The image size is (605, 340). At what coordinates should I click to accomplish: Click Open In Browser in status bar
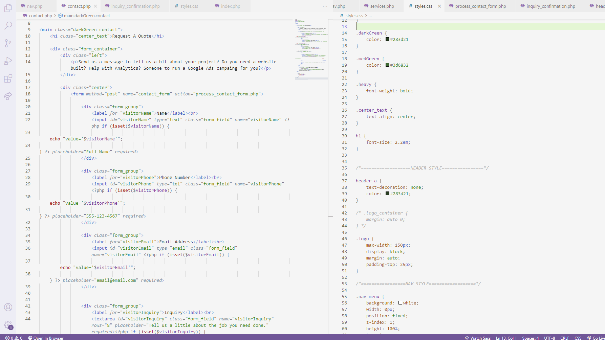(x=46, y=338)
